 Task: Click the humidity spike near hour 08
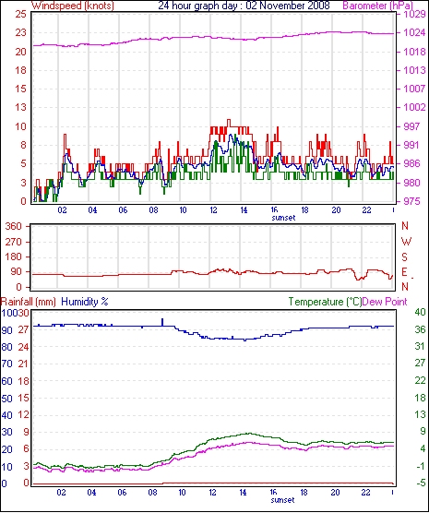pyautogui.click(x=162, y=322)
